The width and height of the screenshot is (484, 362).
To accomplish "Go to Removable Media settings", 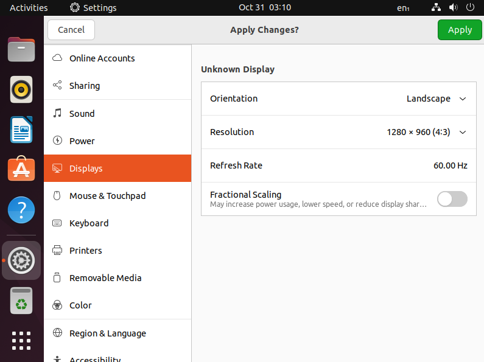I will click(117, 278).
